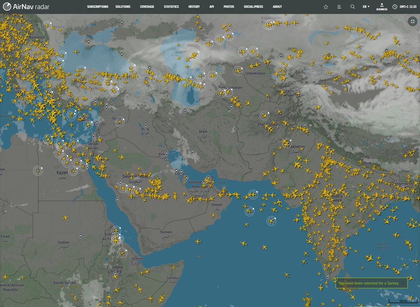Open the Business account icon
Viewport: 420px width, 307px height.
coord(382,7)
